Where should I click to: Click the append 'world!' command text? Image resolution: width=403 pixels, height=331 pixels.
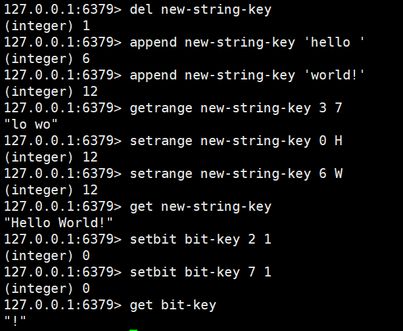point(247,76)
